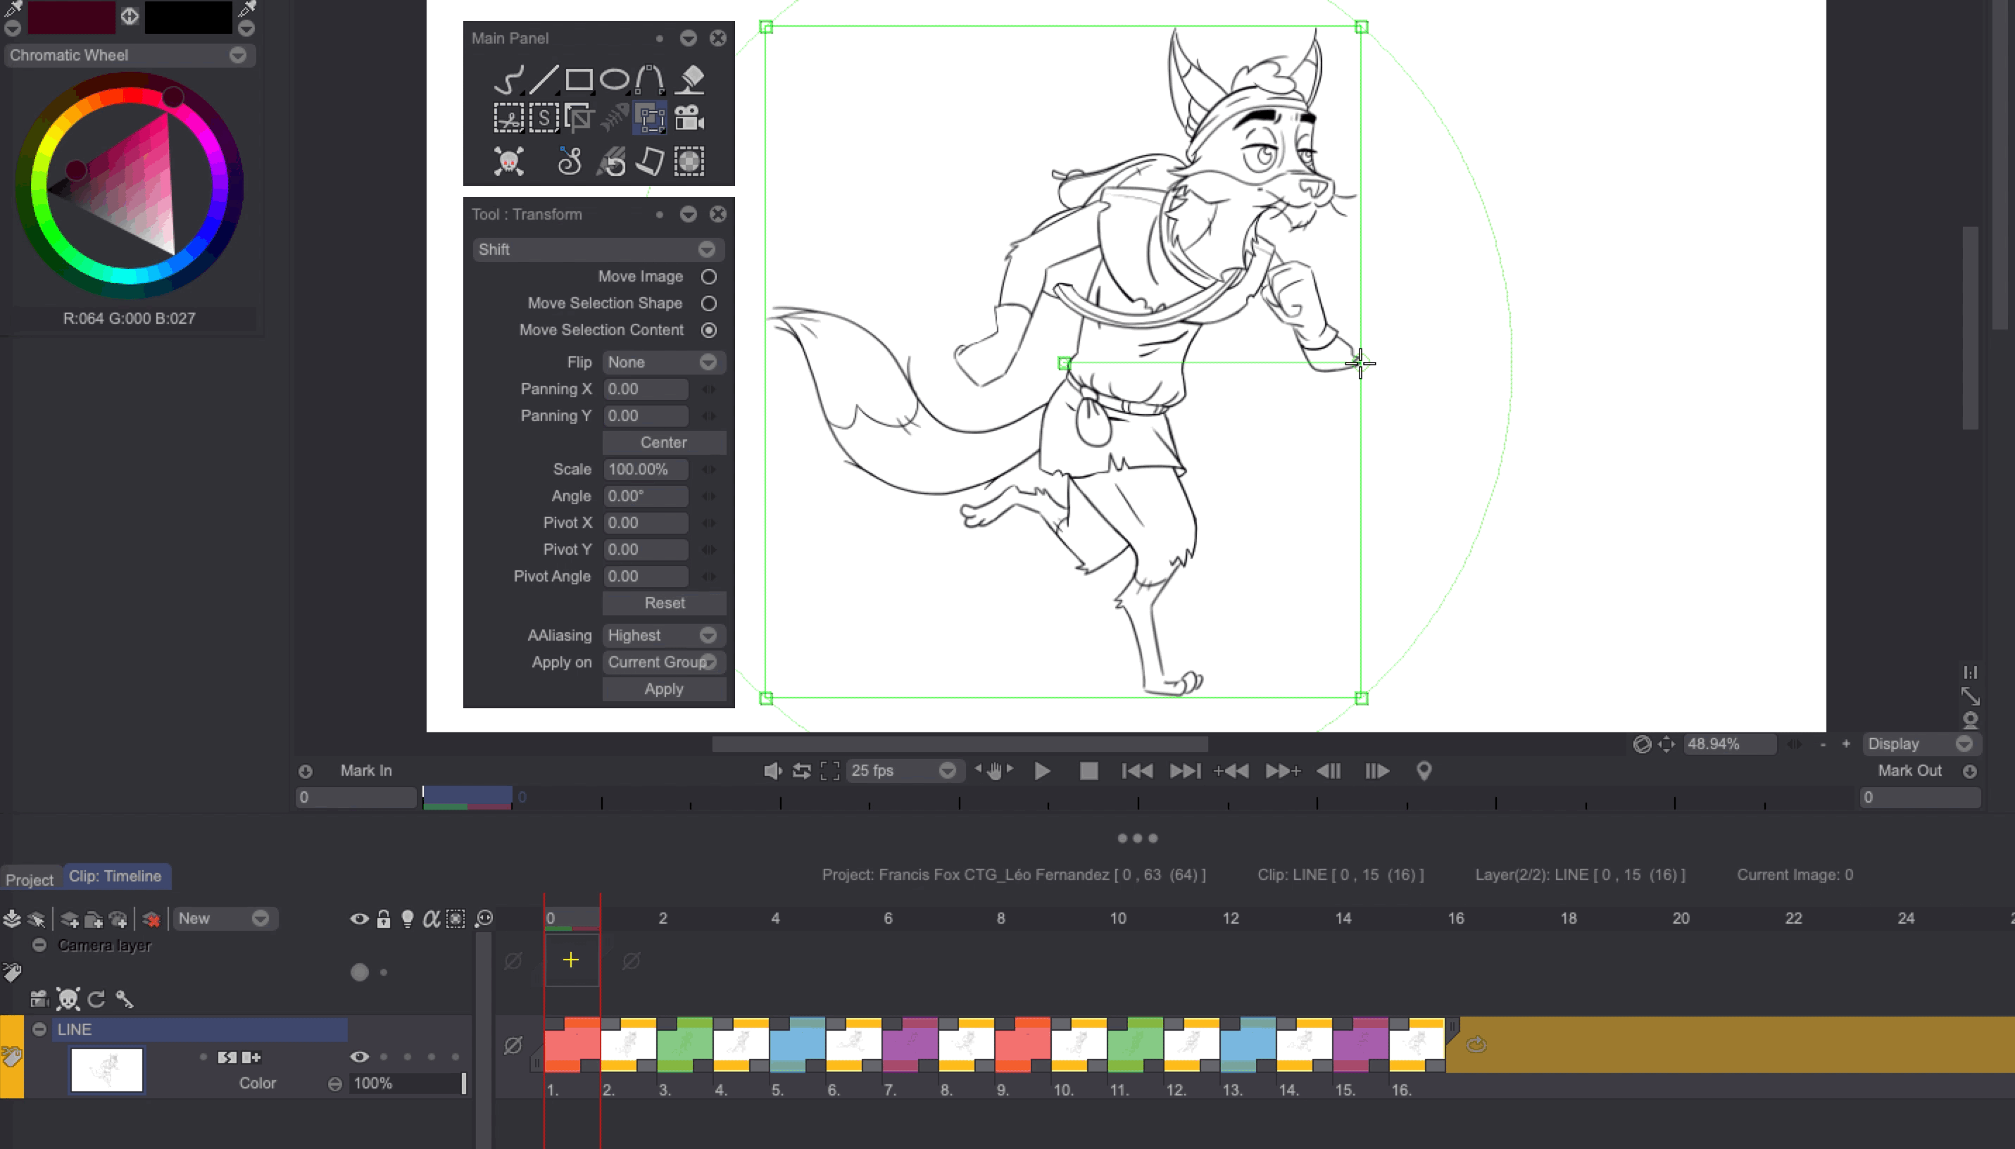Click the skull icon in Main Panel
The width and height of the screenshot is (2015, 1149).
pos(509,161)
